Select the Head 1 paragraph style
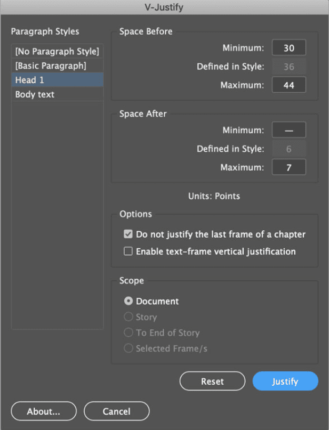The height and width of the screenshot is (430, 329). pyautogui.click(x=57, y=80)
